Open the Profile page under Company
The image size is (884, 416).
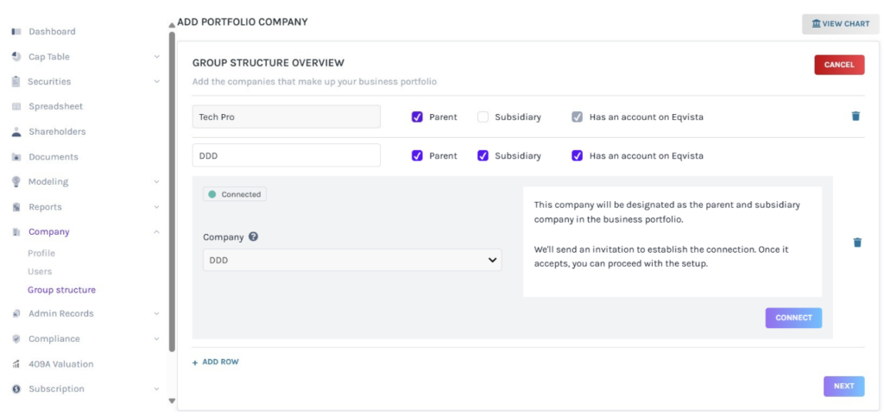[x=41, y=254]
